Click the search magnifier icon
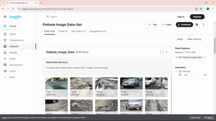The width and height of the screenshot is (216, 121). 48,17
